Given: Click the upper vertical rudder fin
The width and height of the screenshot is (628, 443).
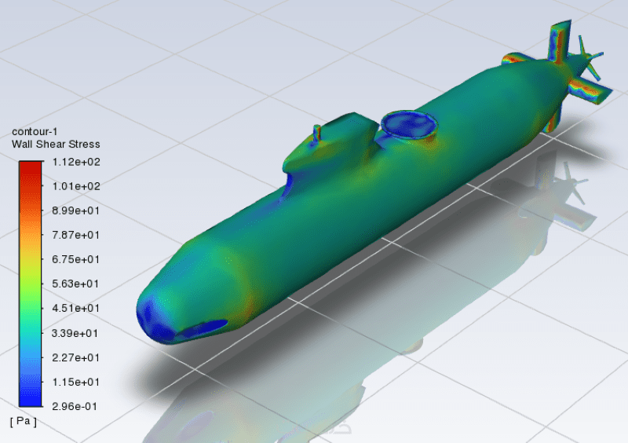Looking at the screenshot, I should (560, 41).
